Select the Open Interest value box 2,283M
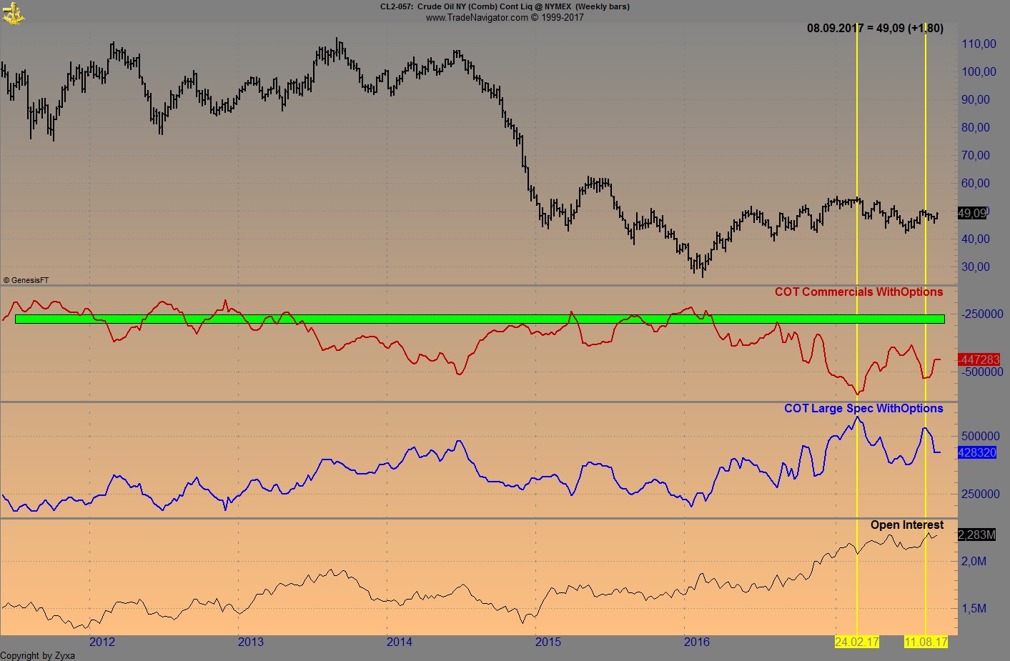Screen dimensions: 1010x661 (x=975, y=533)
